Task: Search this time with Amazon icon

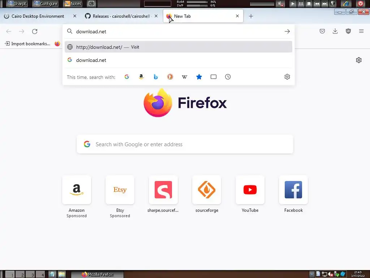Action: click(141, 77)
